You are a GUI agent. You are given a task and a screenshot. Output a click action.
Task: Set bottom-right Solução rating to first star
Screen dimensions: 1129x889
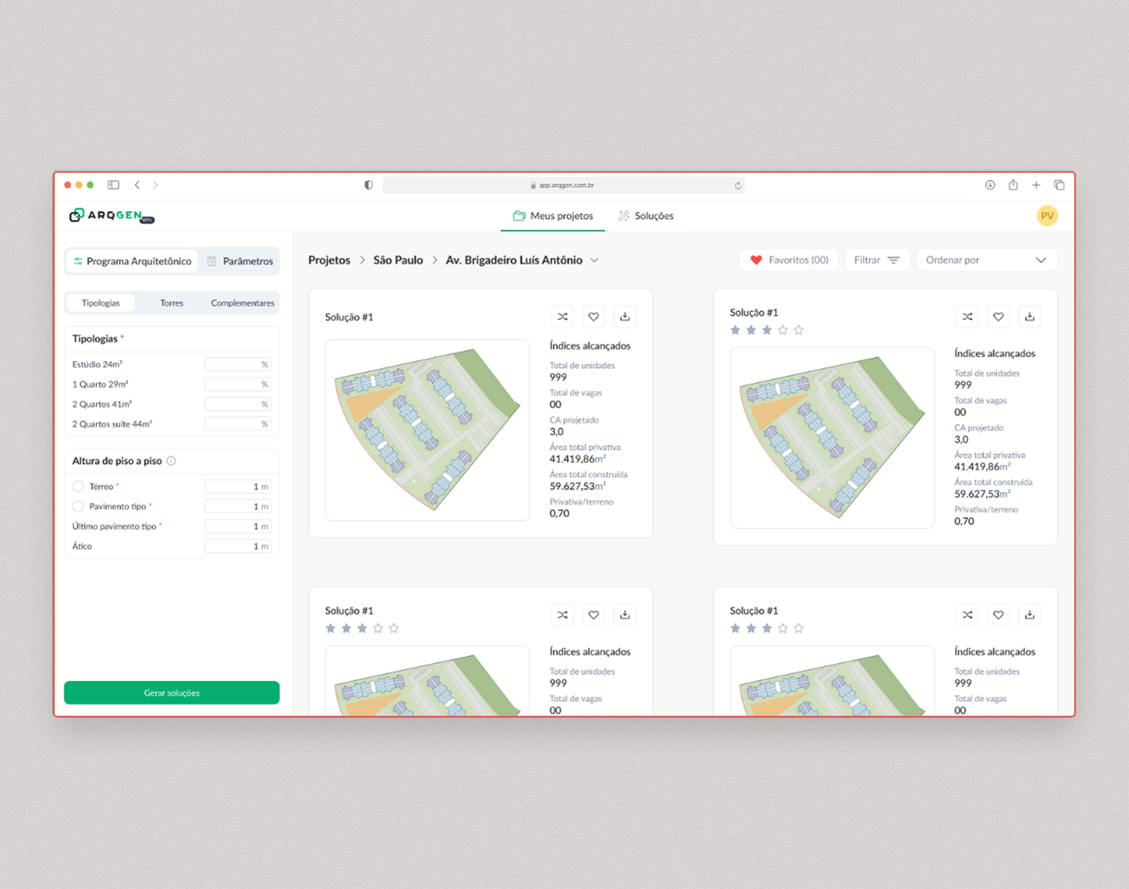(735, 628)
